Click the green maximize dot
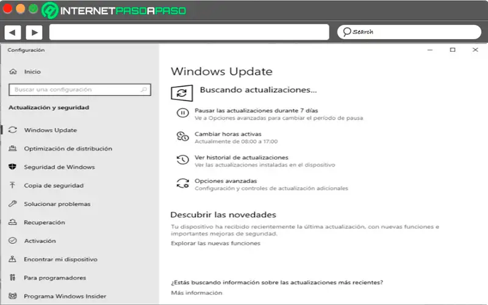Screen dimensions: 488x305 pos(34,9)
